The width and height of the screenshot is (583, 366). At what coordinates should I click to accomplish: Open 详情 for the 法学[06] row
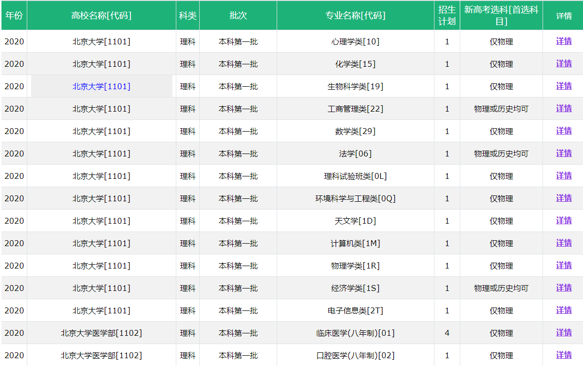[564, 154]
